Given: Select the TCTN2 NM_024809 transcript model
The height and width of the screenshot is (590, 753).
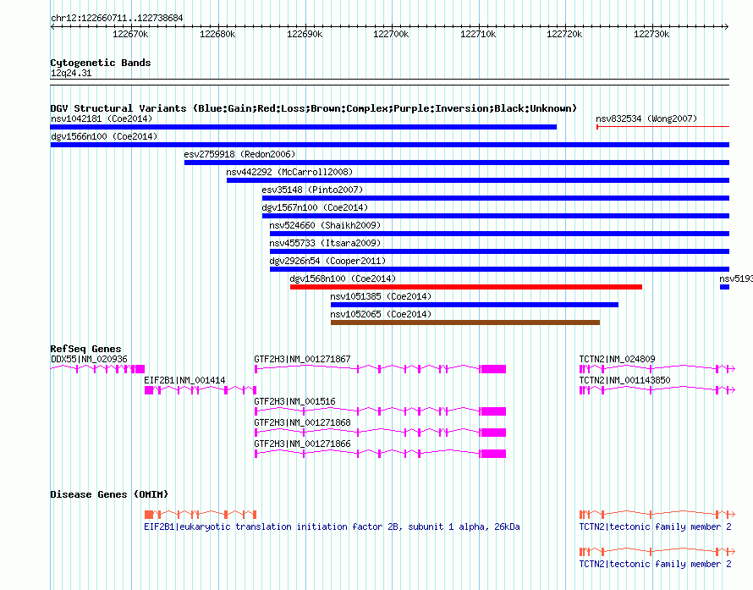Looking at the screenshot, I should [x=657, y=369].
